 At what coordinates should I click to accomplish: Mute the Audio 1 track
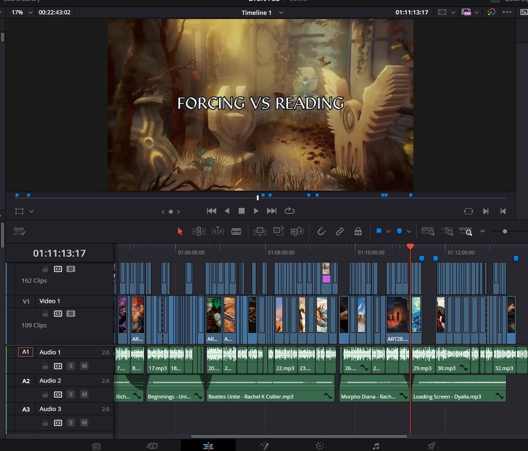point(84,366)
